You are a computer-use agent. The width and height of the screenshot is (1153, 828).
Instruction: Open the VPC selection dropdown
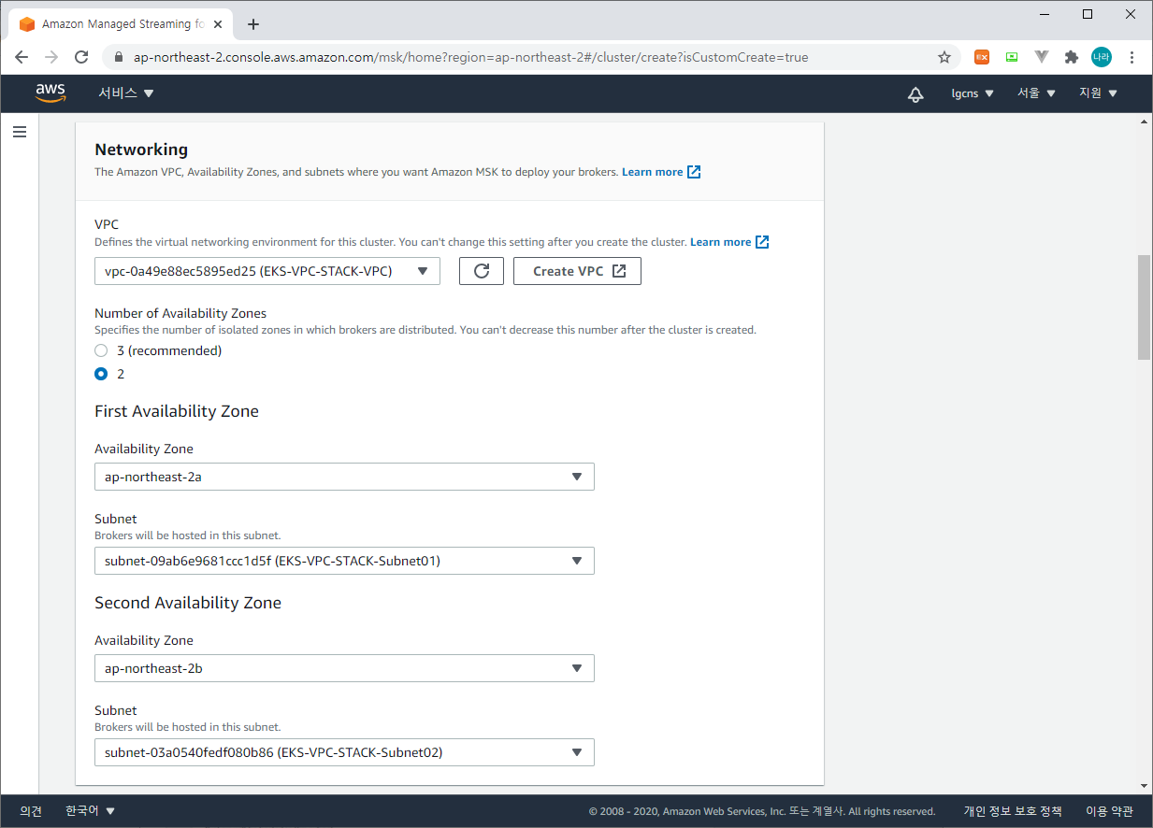pos(267,271)
